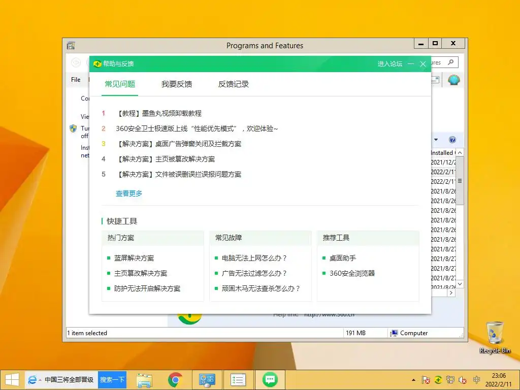Click 360 security tray icon
Screen dimensions: 520x390
click(x=438, y=380)
